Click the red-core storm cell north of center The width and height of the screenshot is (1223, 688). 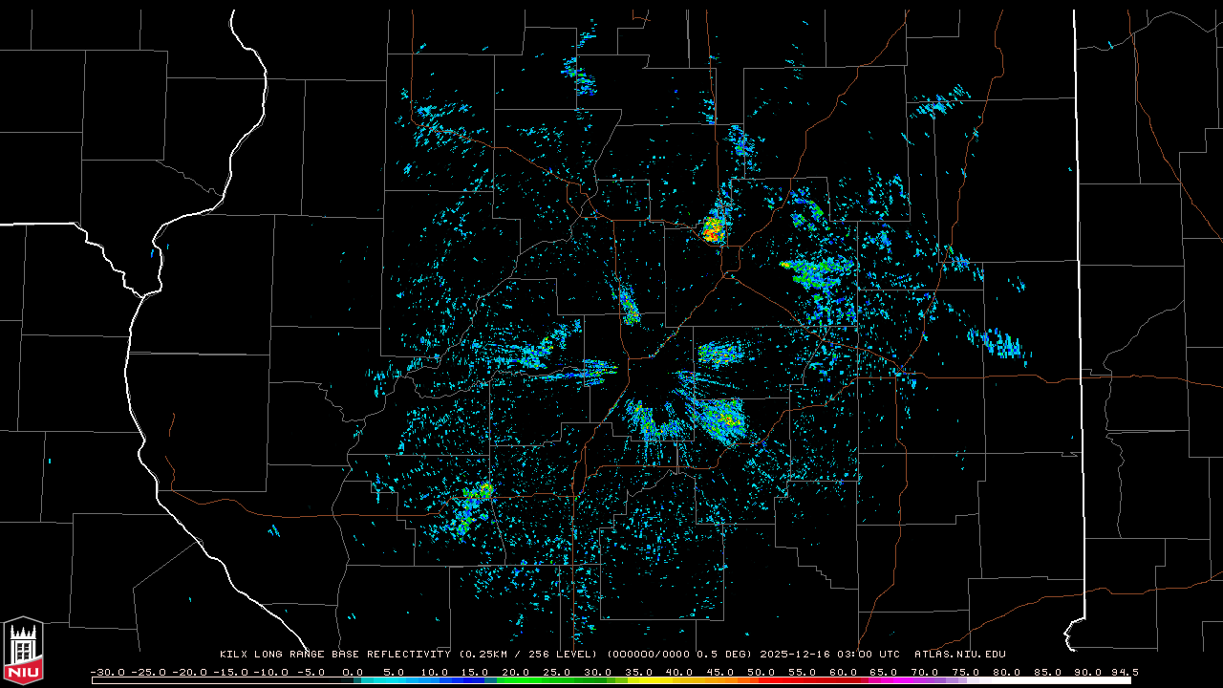(x=712, y=229)
